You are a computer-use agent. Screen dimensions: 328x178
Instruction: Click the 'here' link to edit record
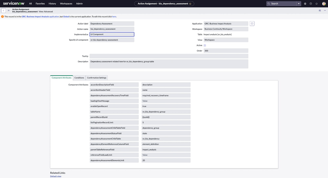click(114, 16)
